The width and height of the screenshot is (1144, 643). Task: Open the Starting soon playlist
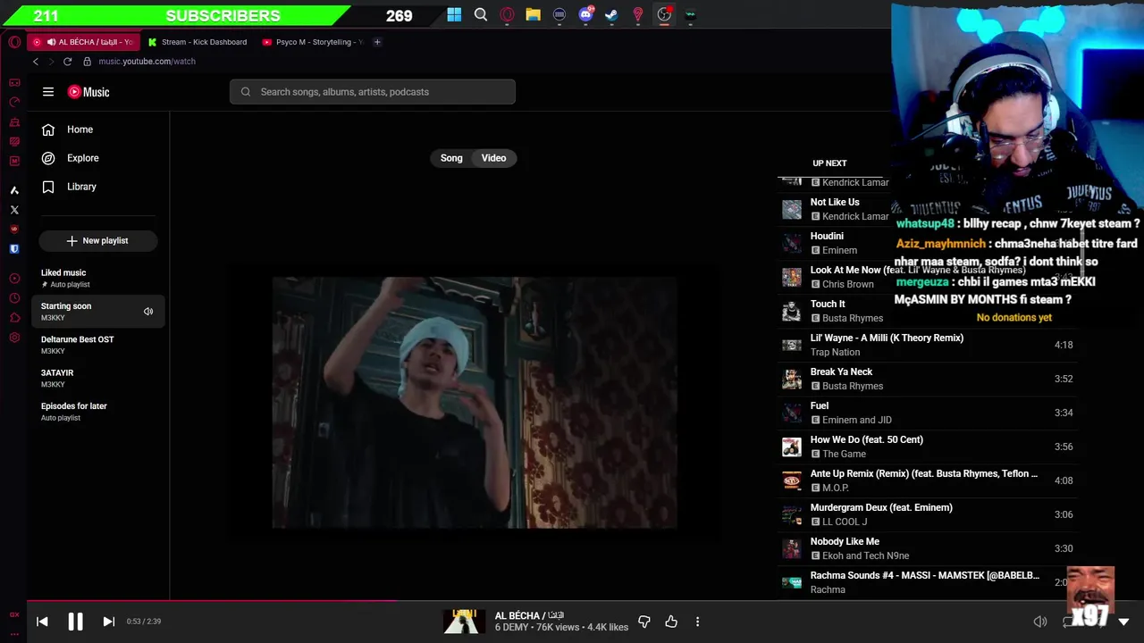click(x=98, y=311)
